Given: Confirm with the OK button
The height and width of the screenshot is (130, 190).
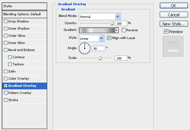Looking at the screenshot, I should pyautogui.click(x=174, y=6).
